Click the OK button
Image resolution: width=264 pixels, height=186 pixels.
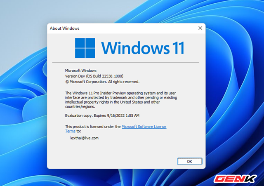point(190,161)
